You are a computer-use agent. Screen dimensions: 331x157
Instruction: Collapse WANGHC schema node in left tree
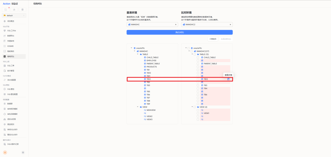[x=135, y=51]
